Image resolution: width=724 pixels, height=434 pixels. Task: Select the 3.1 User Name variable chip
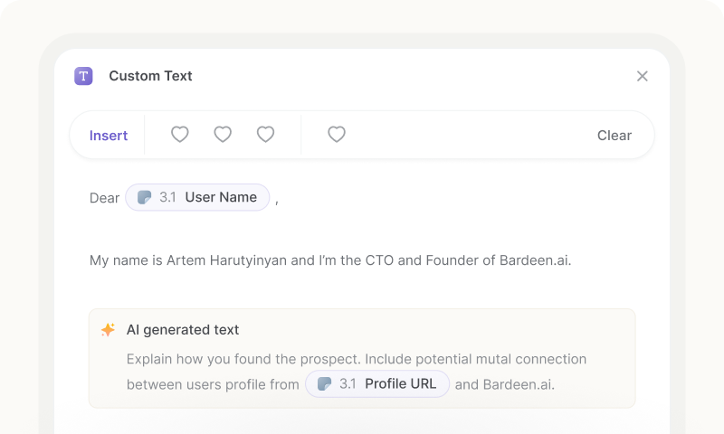click(197, 197)
